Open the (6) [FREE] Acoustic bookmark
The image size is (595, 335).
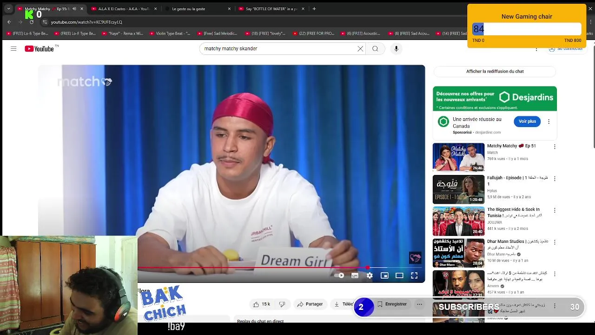(360, 33)
